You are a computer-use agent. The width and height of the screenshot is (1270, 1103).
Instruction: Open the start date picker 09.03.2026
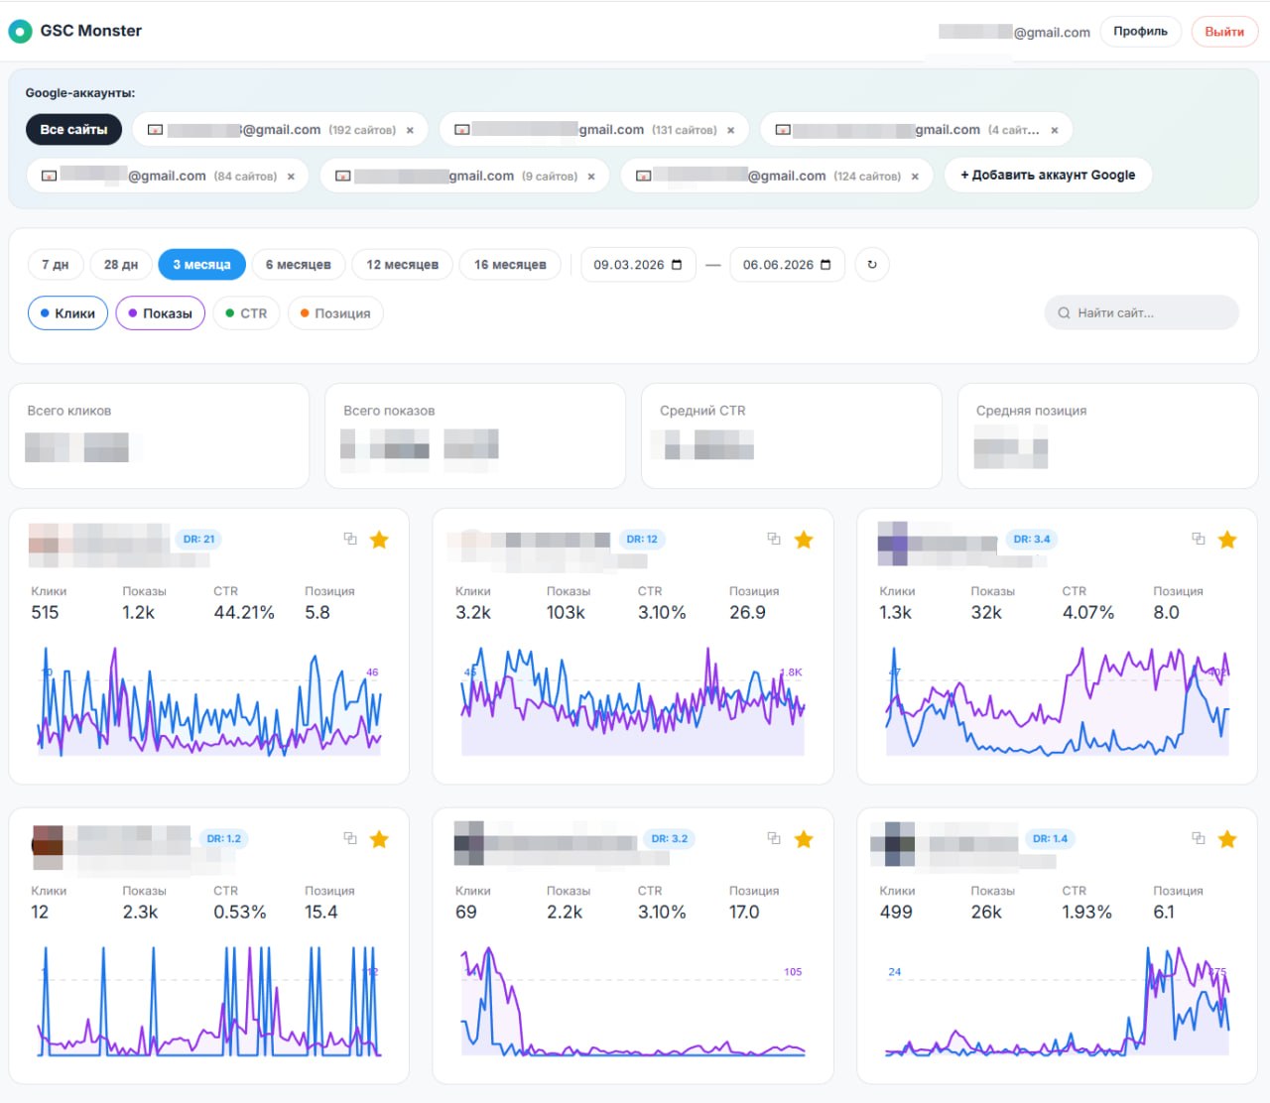coord(638,265)
